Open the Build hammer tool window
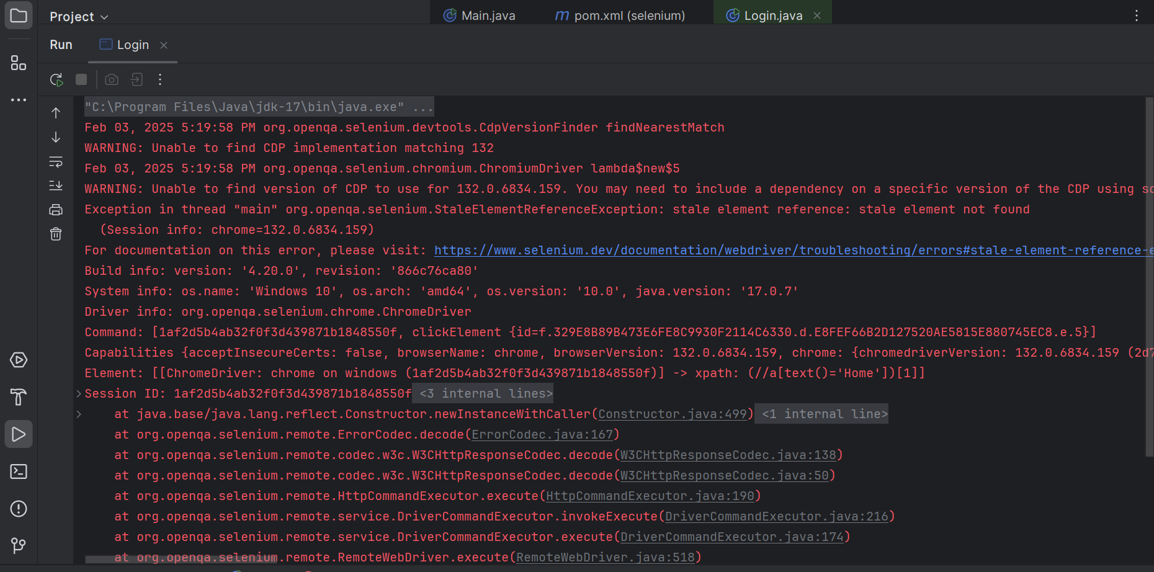This screenshot has width=1154, height=572. [x=19, y=397]
